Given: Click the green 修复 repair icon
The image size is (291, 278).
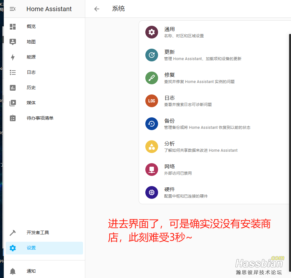Looking at the screenshot, I should [152, 78].
